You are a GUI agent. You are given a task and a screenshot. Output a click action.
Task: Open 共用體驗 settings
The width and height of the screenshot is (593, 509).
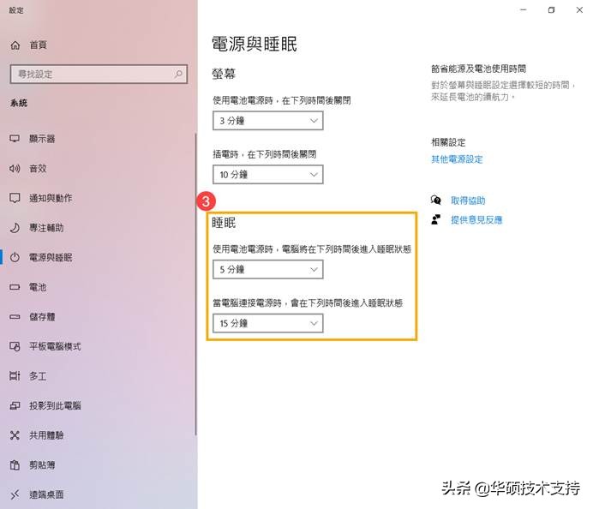(46, 435)
